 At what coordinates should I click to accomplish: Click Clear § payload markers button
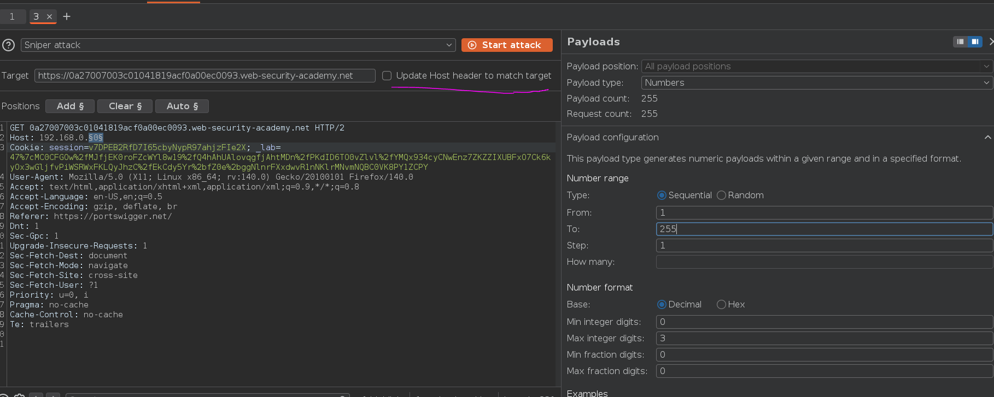pyautogui.click(x=125, y=106)
